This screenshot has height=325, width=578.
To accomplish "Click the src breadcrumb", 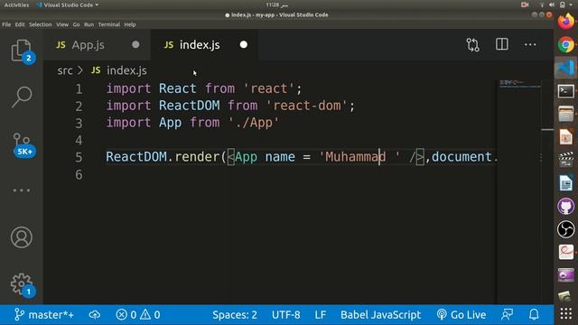I will click(x=65, y=70).
